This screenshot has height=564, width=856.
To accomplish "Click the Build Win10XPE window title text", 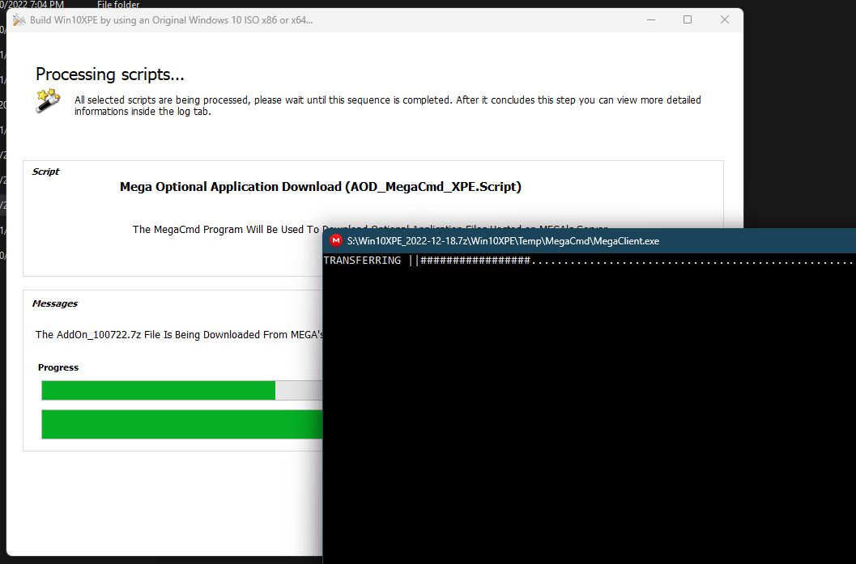I will (171, 20).
